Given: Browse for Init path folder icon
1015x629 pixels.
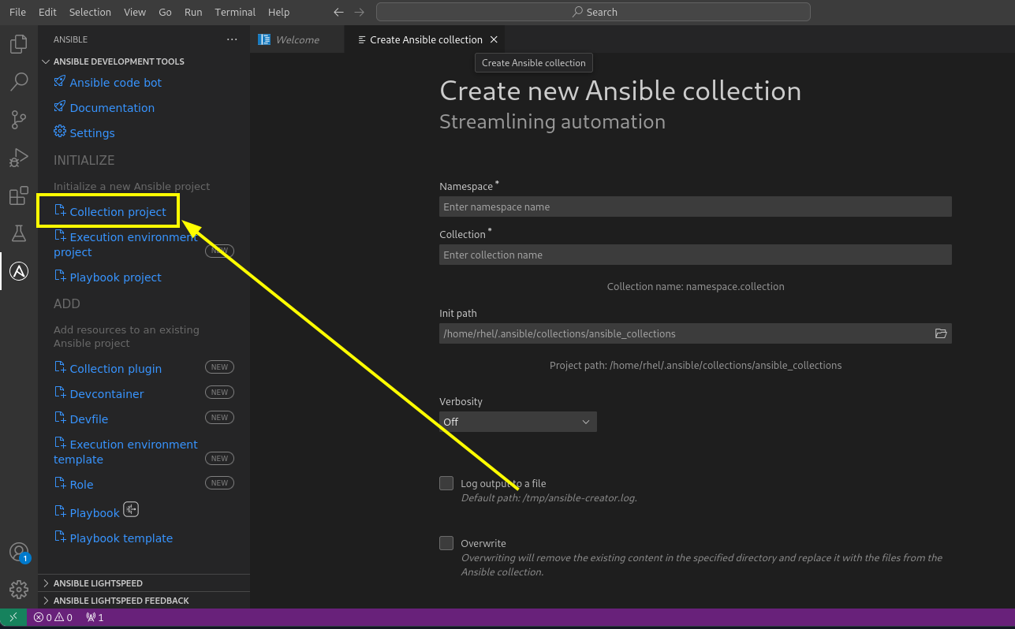Looking at the screenshot, I should tap(941, 333).
